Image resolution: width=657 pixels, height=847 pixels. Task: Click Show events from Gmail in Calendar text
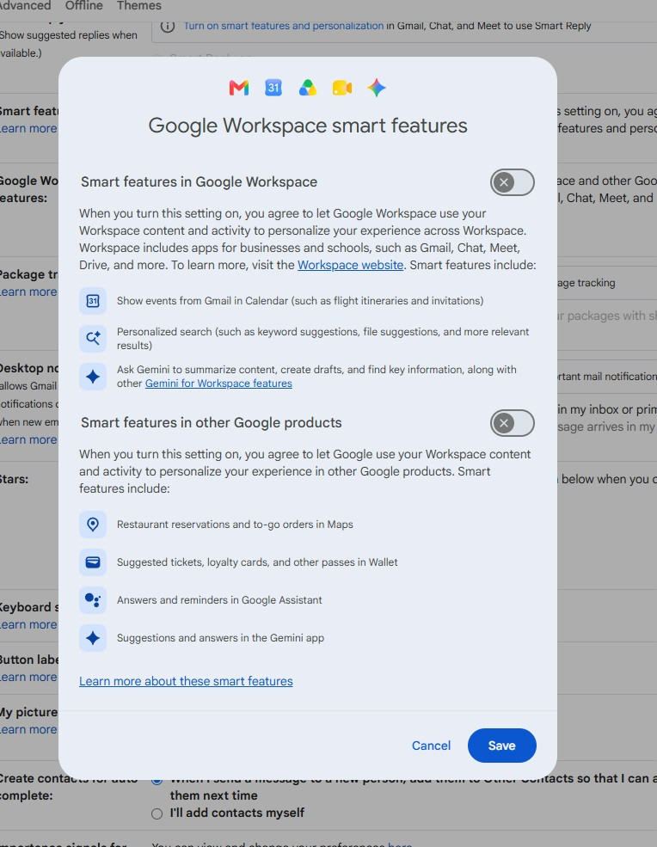[x=300, y=301]
